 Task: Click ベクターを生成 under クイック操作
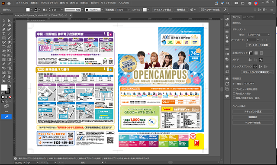(x=253, y=123)
